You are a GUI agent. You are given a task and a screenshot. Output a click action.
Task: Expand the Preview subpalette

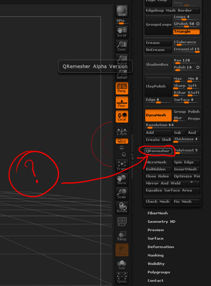pyautogui.click(x=156, y=230)
